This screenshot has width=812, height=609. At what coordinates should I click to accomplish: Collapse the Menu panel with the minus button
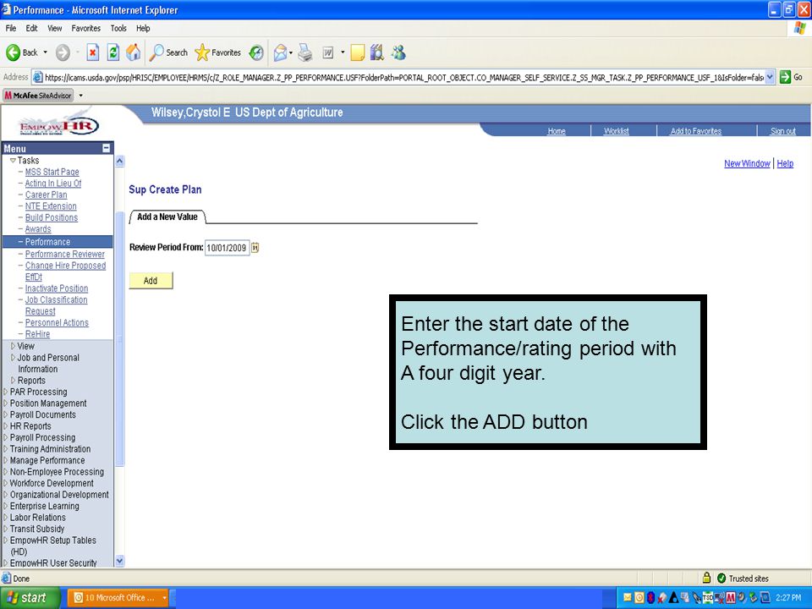[x=107, y=148]
